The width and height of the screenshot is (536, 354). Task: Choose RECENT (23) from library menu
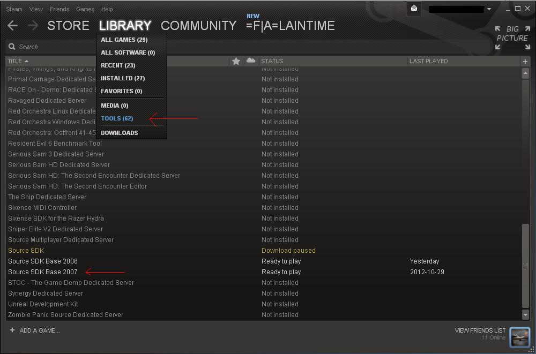(x=118, y=65)
